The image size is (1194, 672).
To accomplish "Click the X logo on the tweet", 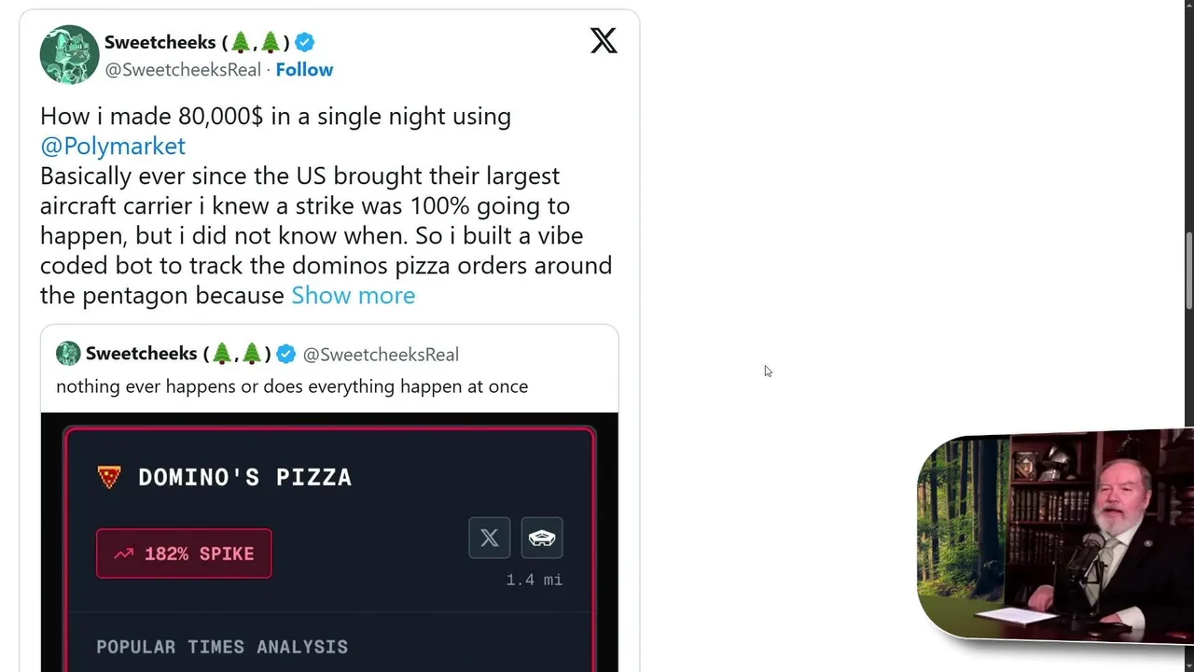I will coord(604,41).
